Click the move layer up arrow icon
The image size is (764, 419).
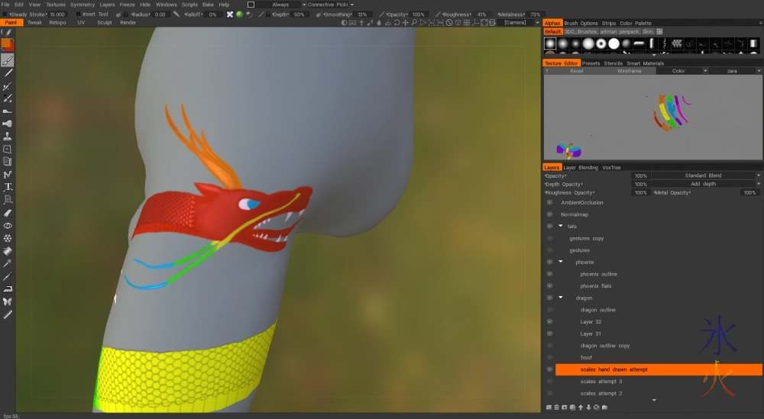tap(580, 408)
